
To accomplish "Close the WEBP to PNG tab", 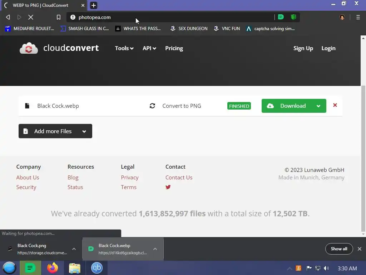I will (x=83, y=5).
